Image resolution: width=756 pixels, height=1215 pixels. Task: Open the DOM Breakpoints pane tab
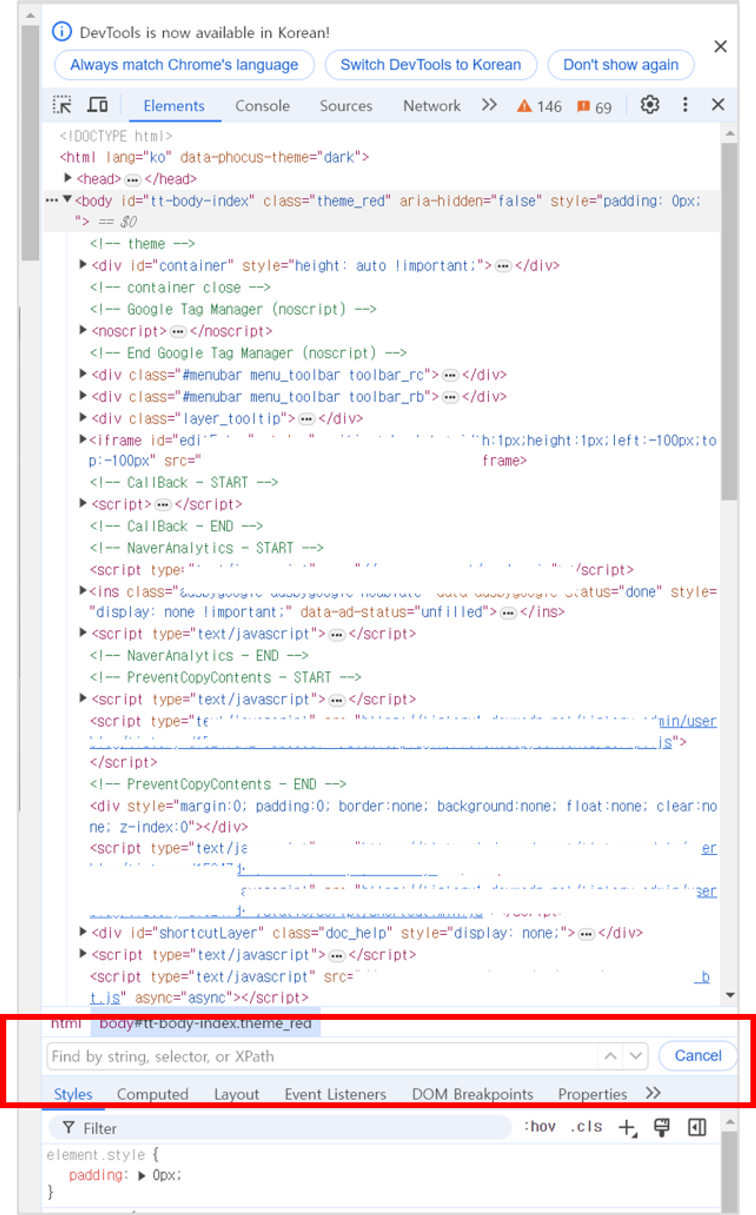(472, 1094)
